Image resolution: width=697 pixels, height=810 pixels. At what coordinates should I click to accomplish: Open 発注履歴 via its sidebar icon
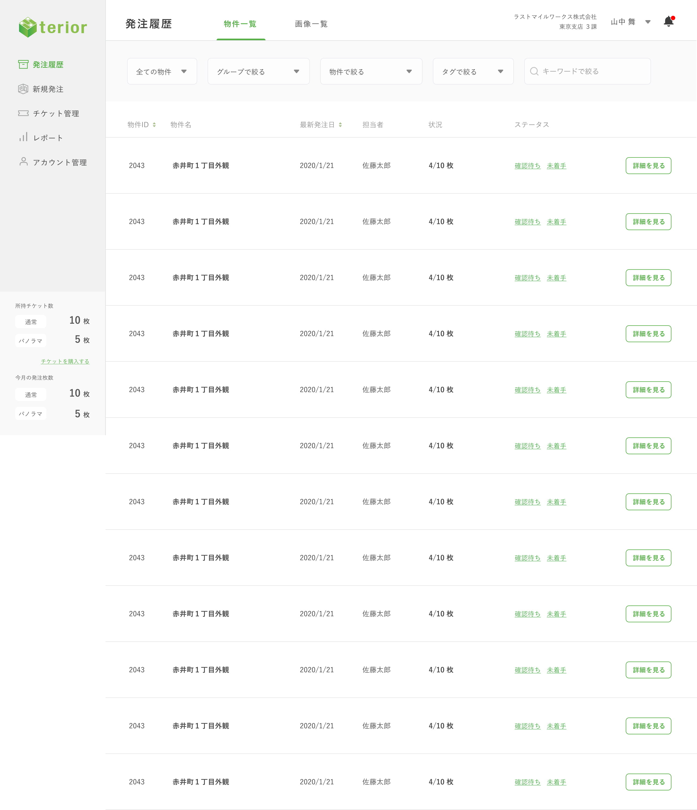coord(23,64)
